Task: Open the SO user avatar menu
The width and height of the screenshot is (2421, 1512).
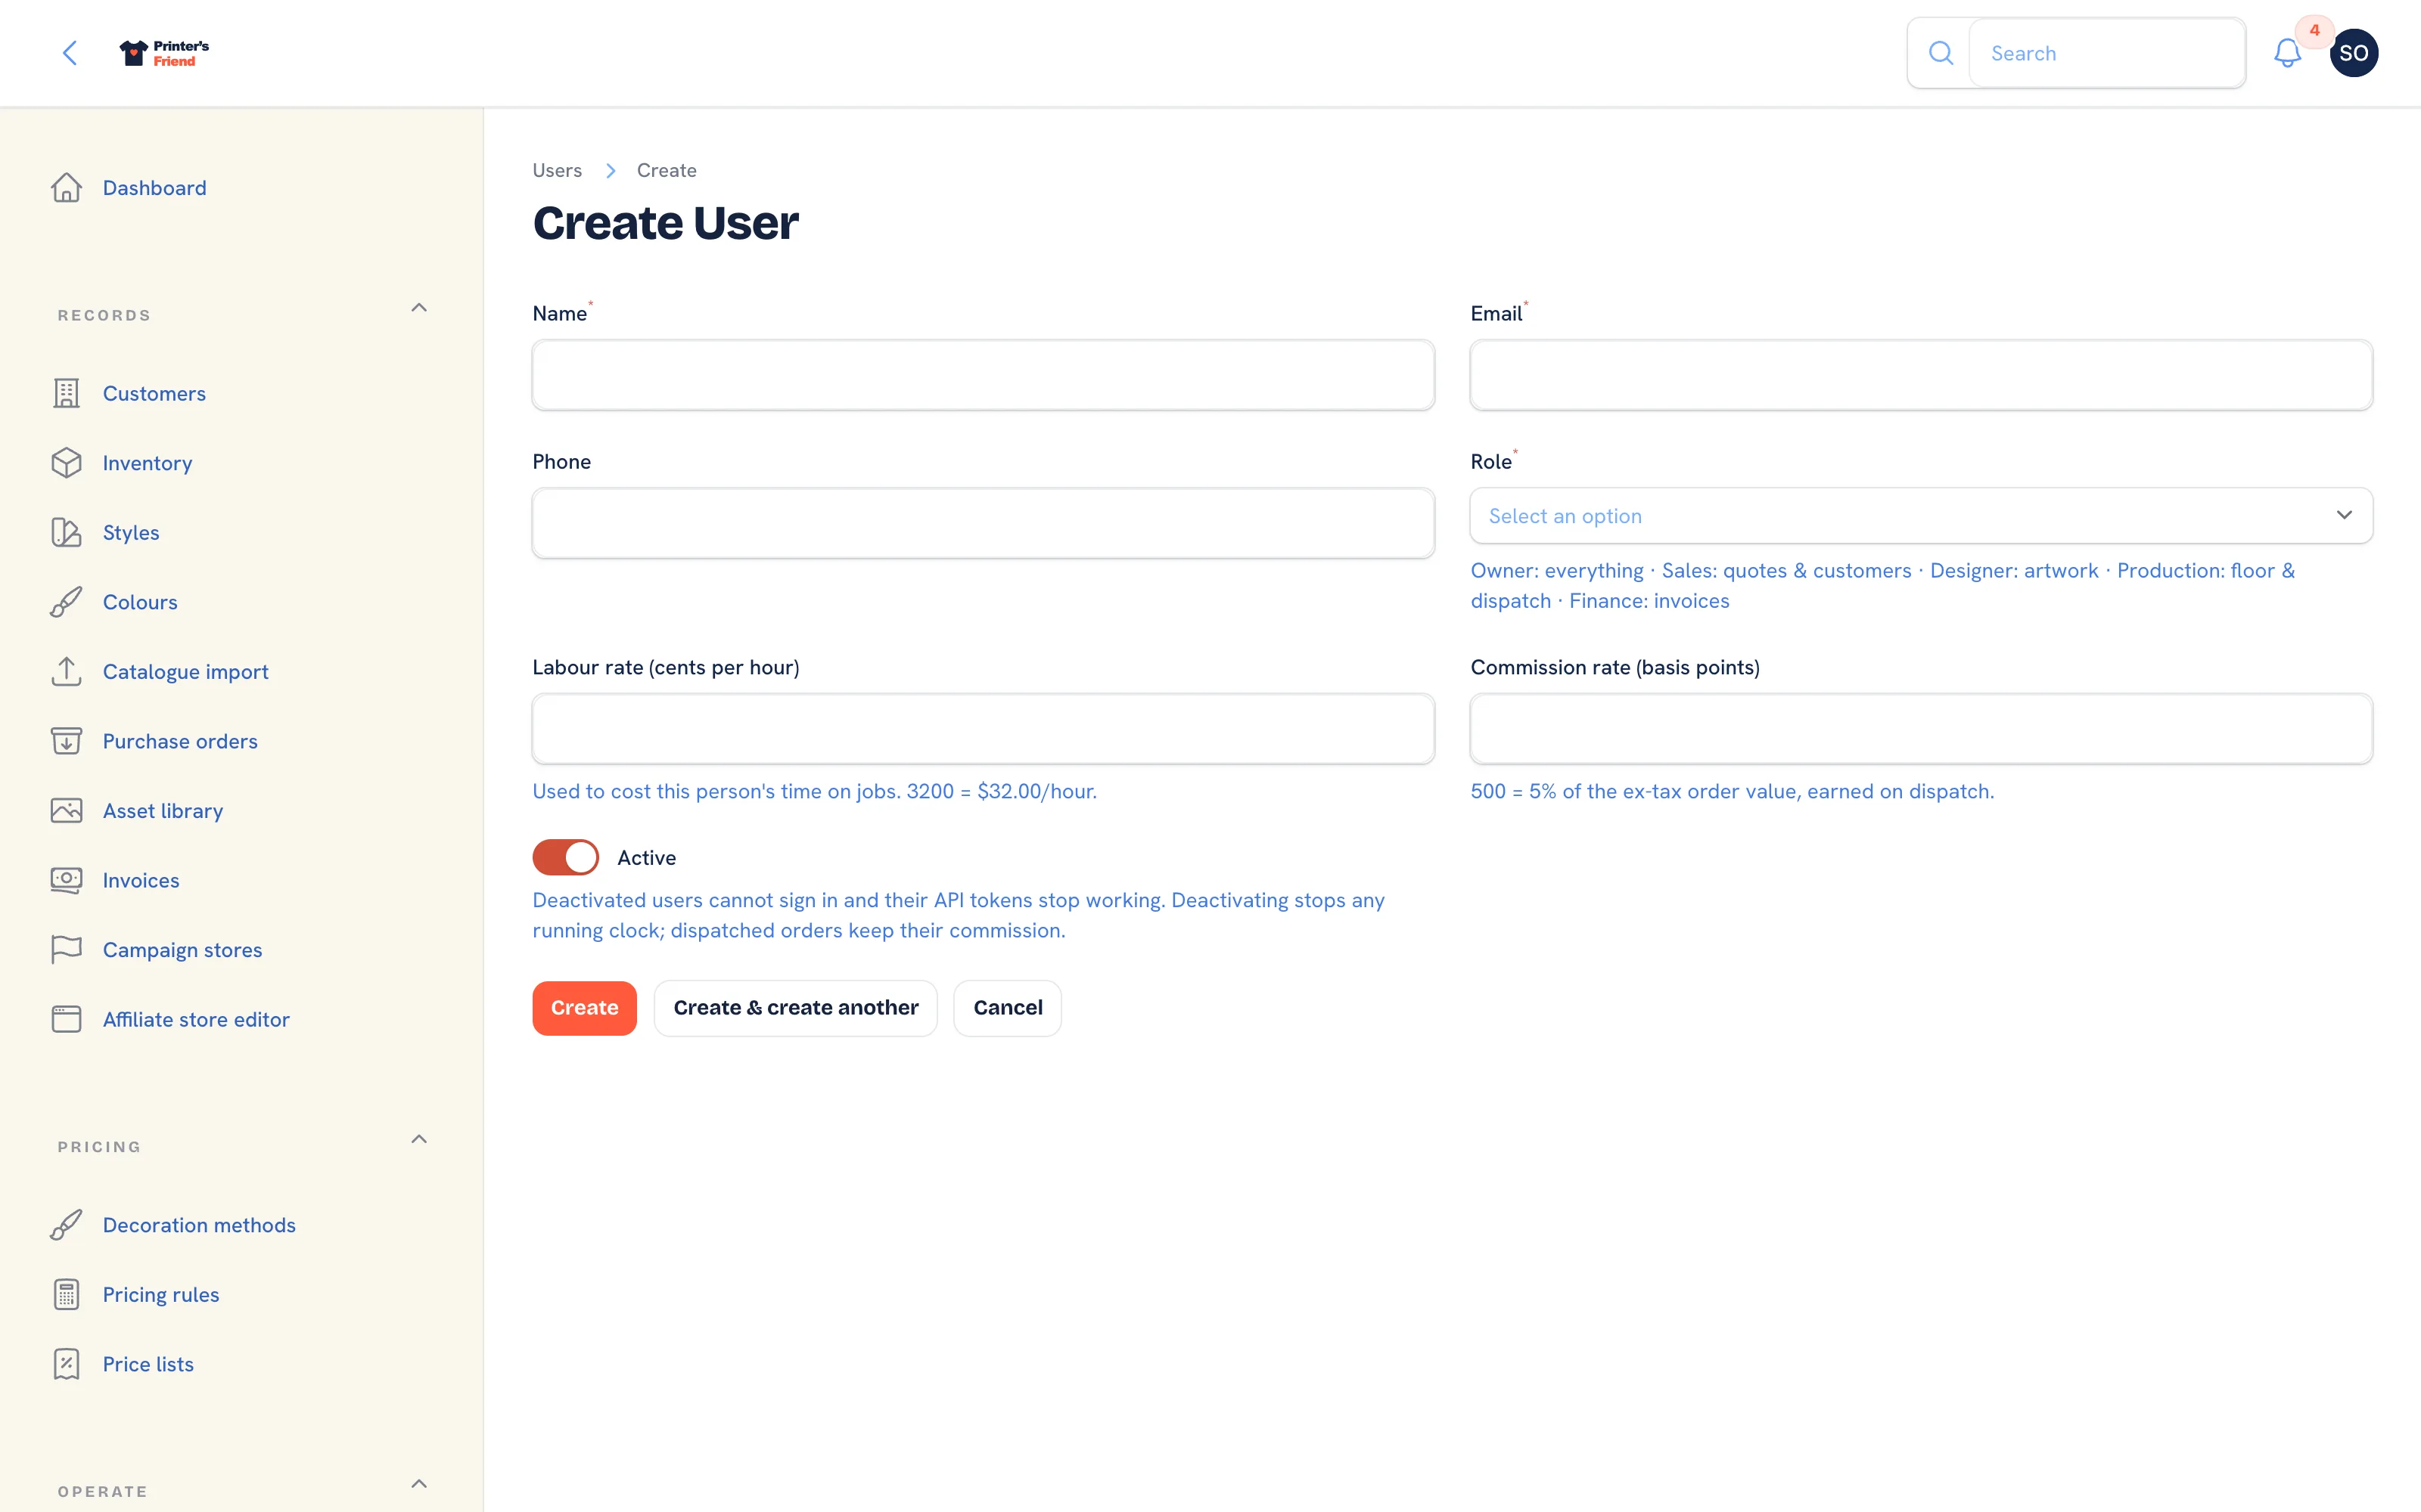Action: click(2353, 53)
